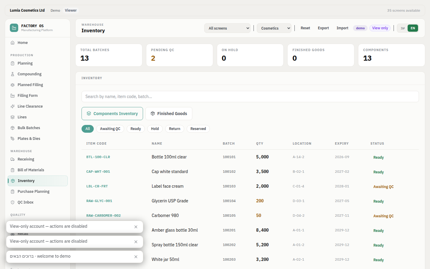The width and height of the screenshot is (430, 269).
Task: Click the Home icon in sidebar
Action: (x=13, y=43)
